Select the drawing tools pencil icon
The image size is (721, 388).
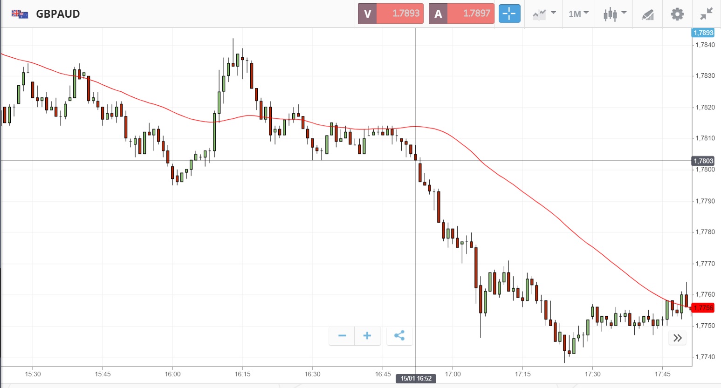coord(648,14)
